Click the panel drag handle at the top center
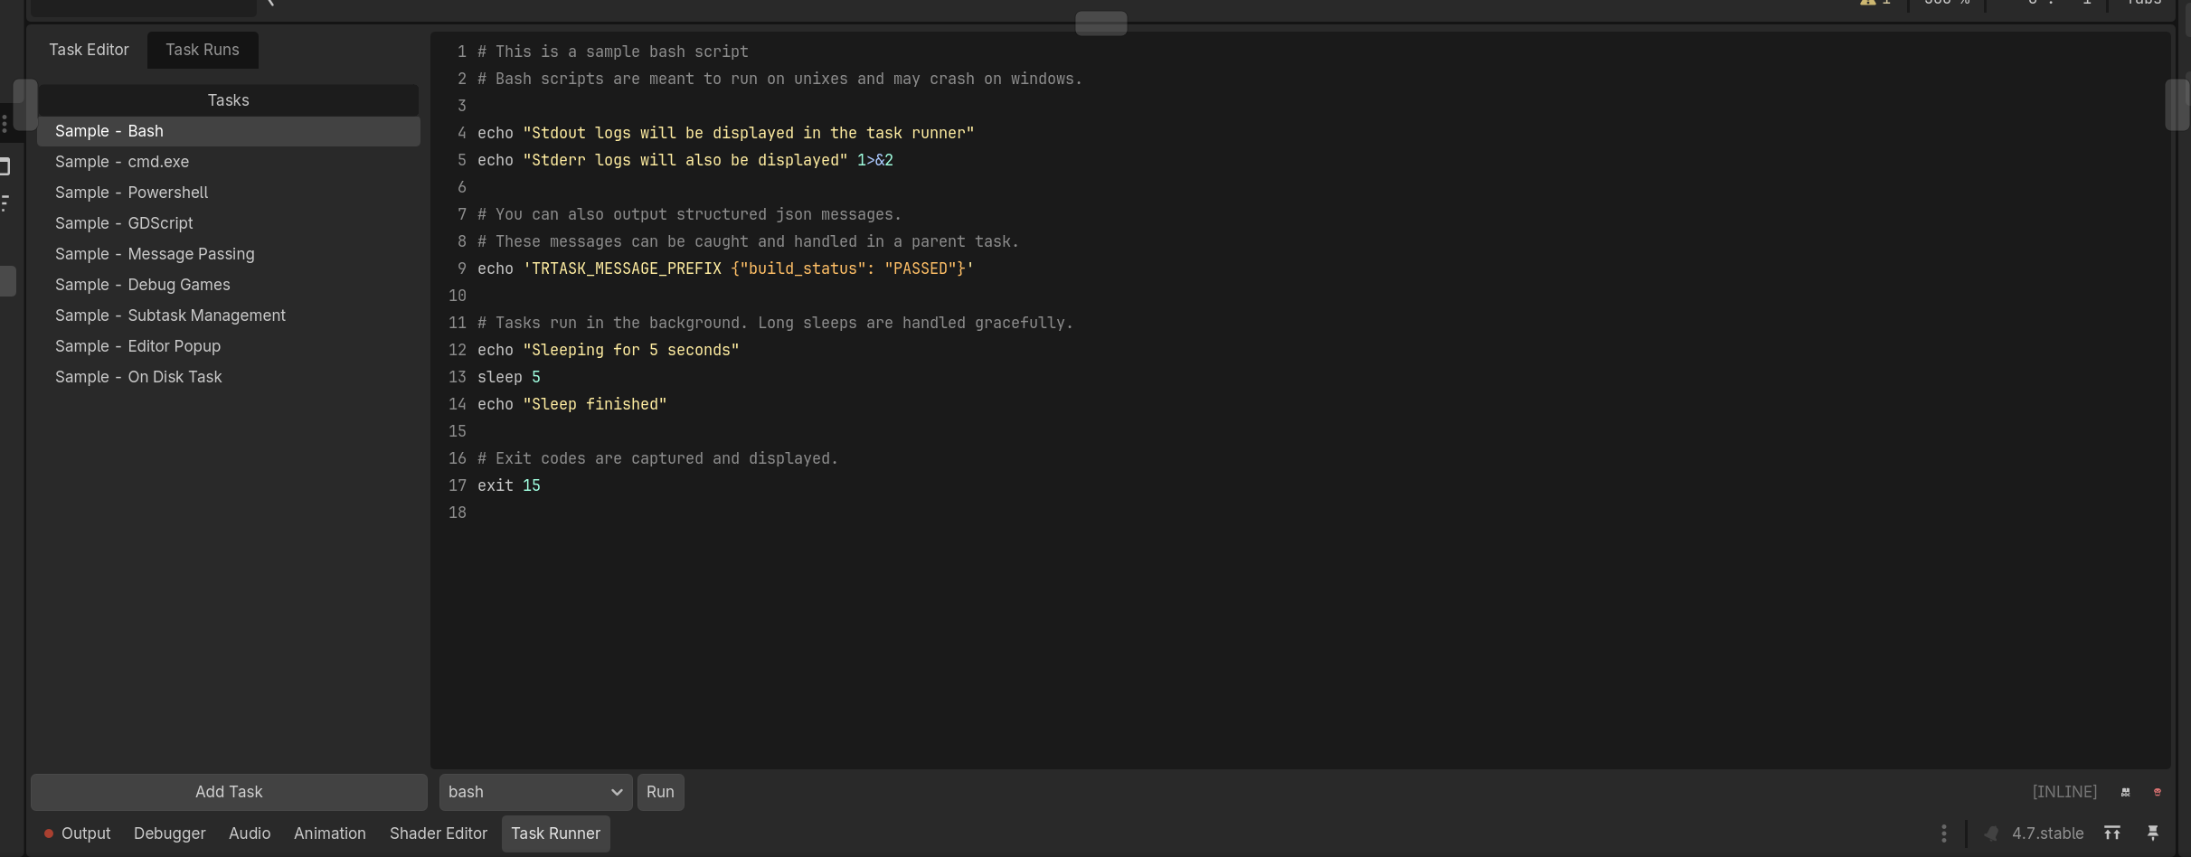 [x=1100, y=24]
